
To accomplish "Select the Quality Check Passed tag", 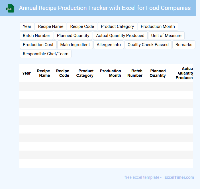I will tap(148, 45).
